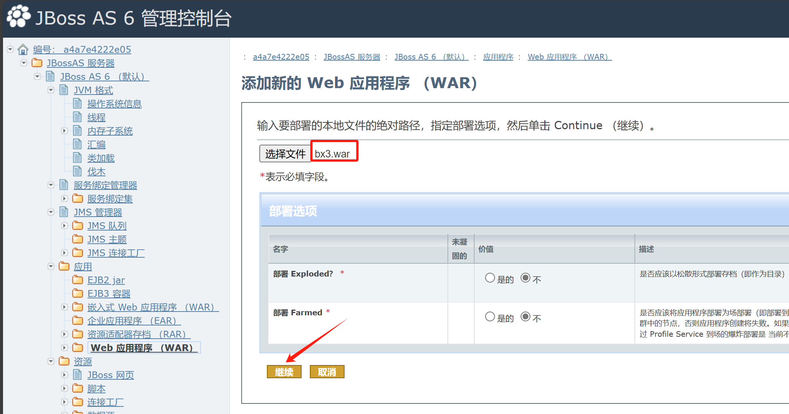The height and width of the screenshot is (414, 789).
Task: Open 企业应用程序 (EAR) tree link
Action: point(134,321)
